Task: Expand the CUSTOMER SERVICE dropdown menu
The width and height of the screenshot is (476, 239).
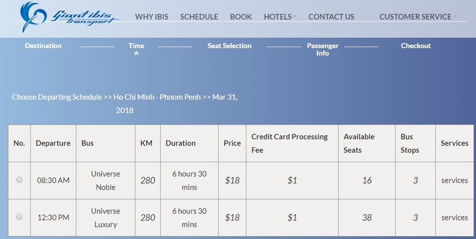Action: tap(418, 17)
